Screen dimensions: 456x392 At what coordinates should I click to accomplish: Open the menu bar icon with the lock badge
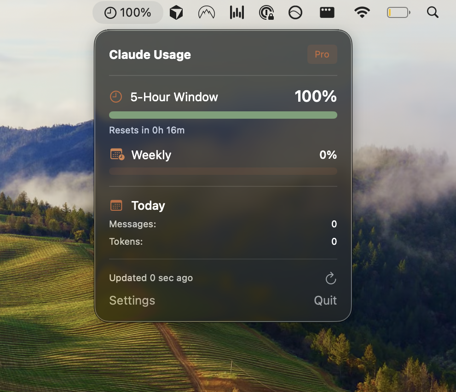[x=266, y=13]
